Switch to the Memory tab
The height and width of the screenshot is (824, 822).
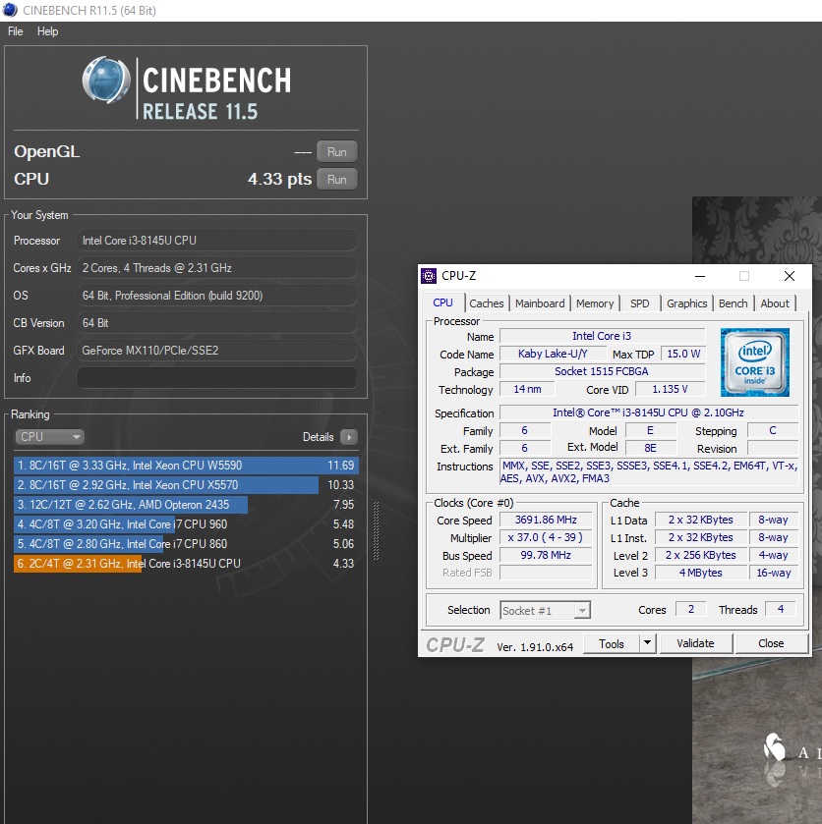pos(595,303)
